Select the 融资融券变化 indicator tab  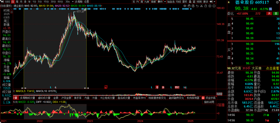177,98
